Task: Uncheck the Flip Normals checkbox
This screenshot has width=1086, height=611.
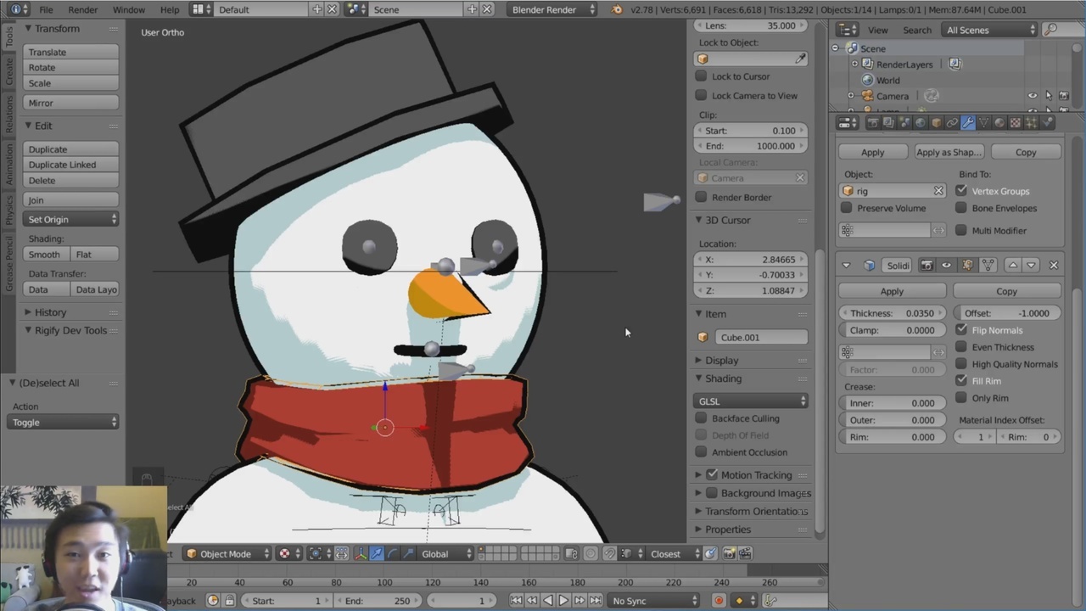Action: (961, 330)
